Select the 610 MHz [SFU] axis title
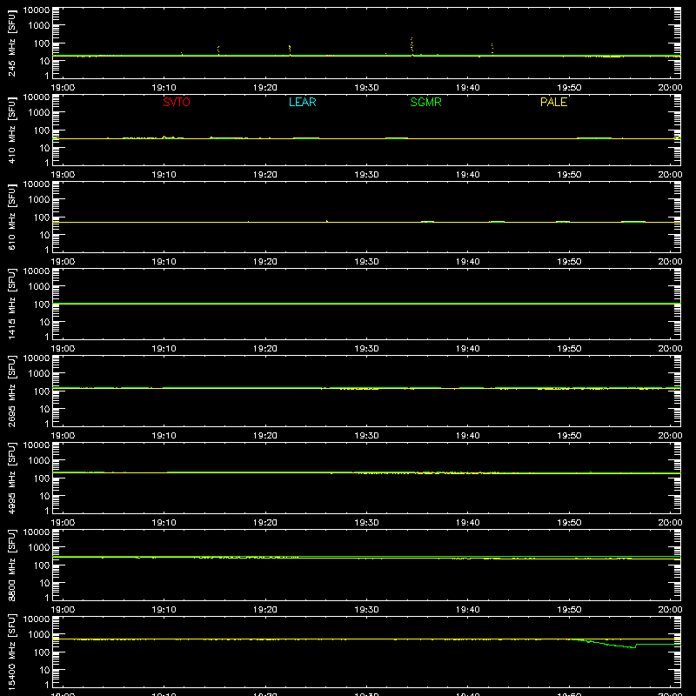Viewport: 696px width, 696px height. (x=11, y=217)
